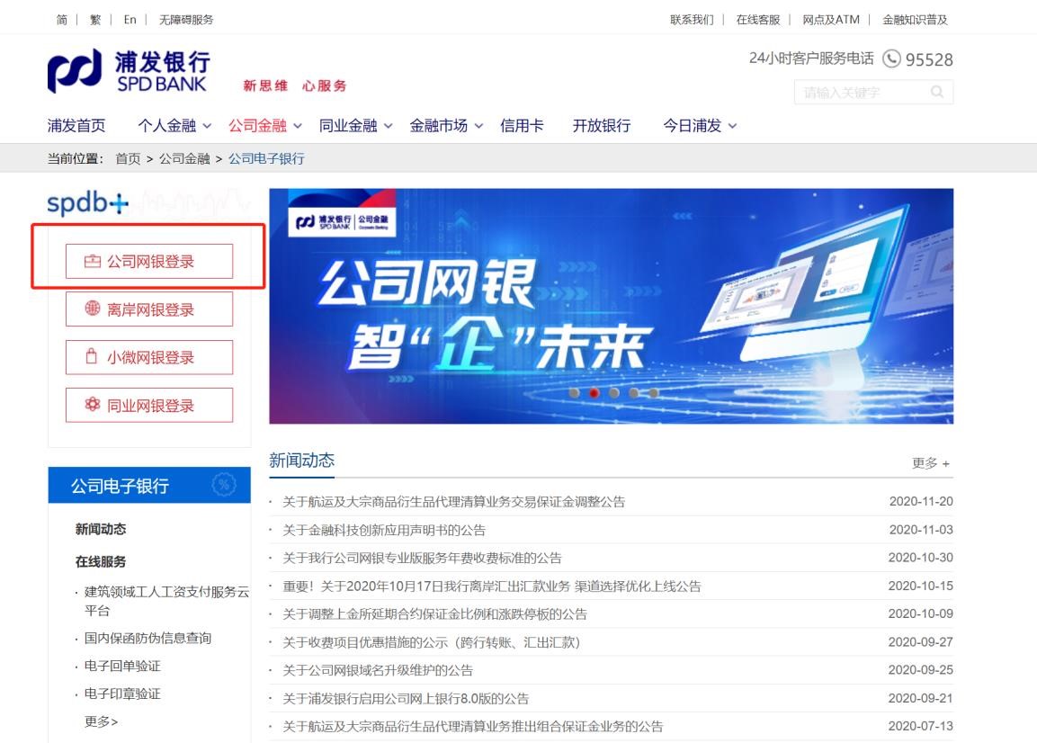Open news about 上金所延期合约保证金比例
This screenshot has width=1037, height=743.
click(434, 614)
